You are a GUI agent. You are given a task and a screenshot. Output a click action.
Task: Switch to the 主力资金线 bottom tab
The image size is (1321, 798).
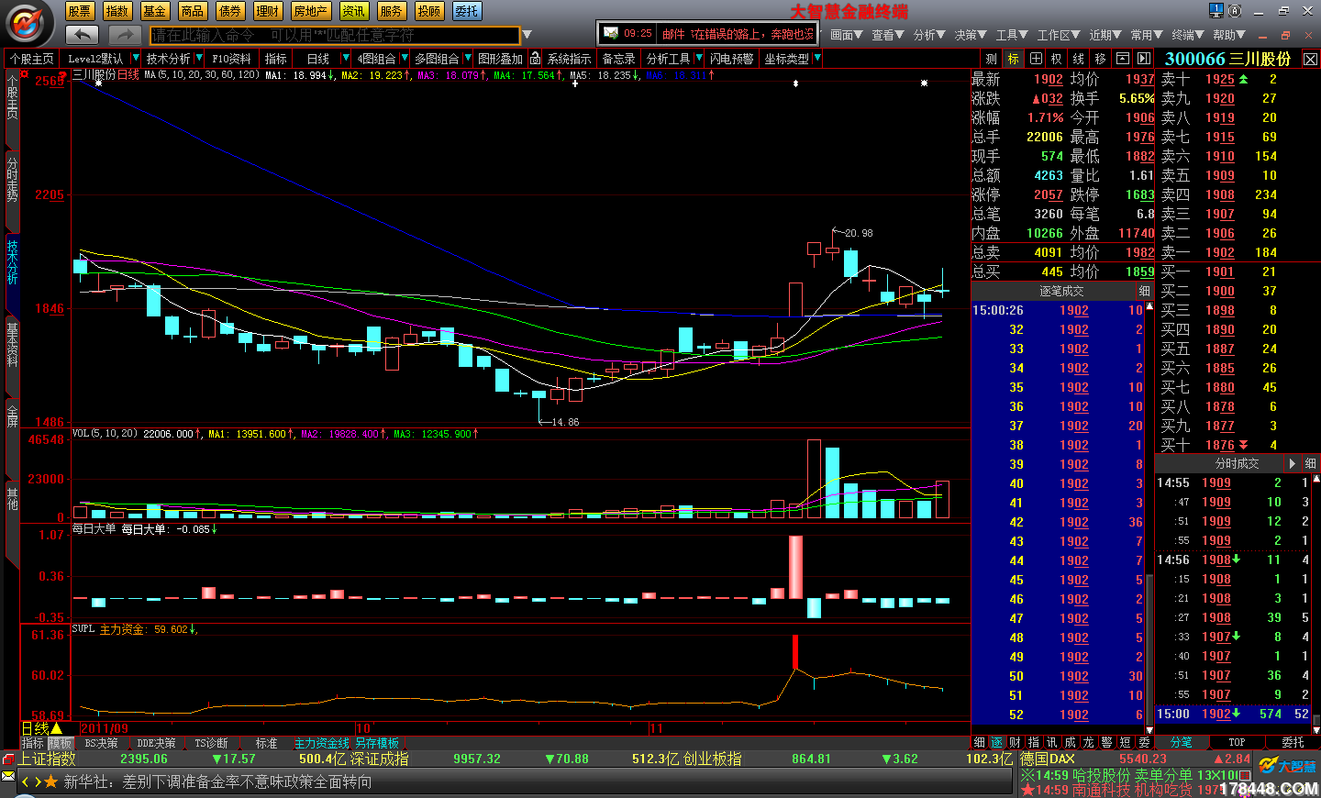coord(321,743)
